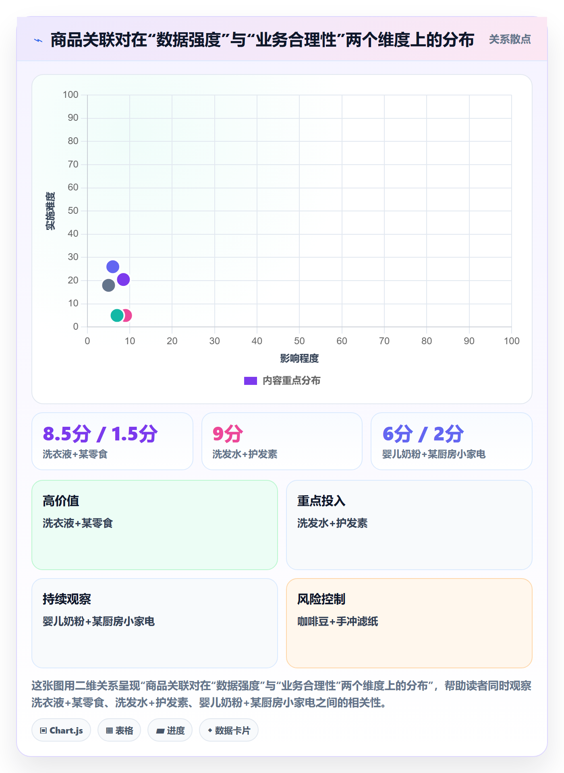Viewport: 564px width, 773px height.
Task: Click the 实施难度 y-axis title
Action: [50, 211]
